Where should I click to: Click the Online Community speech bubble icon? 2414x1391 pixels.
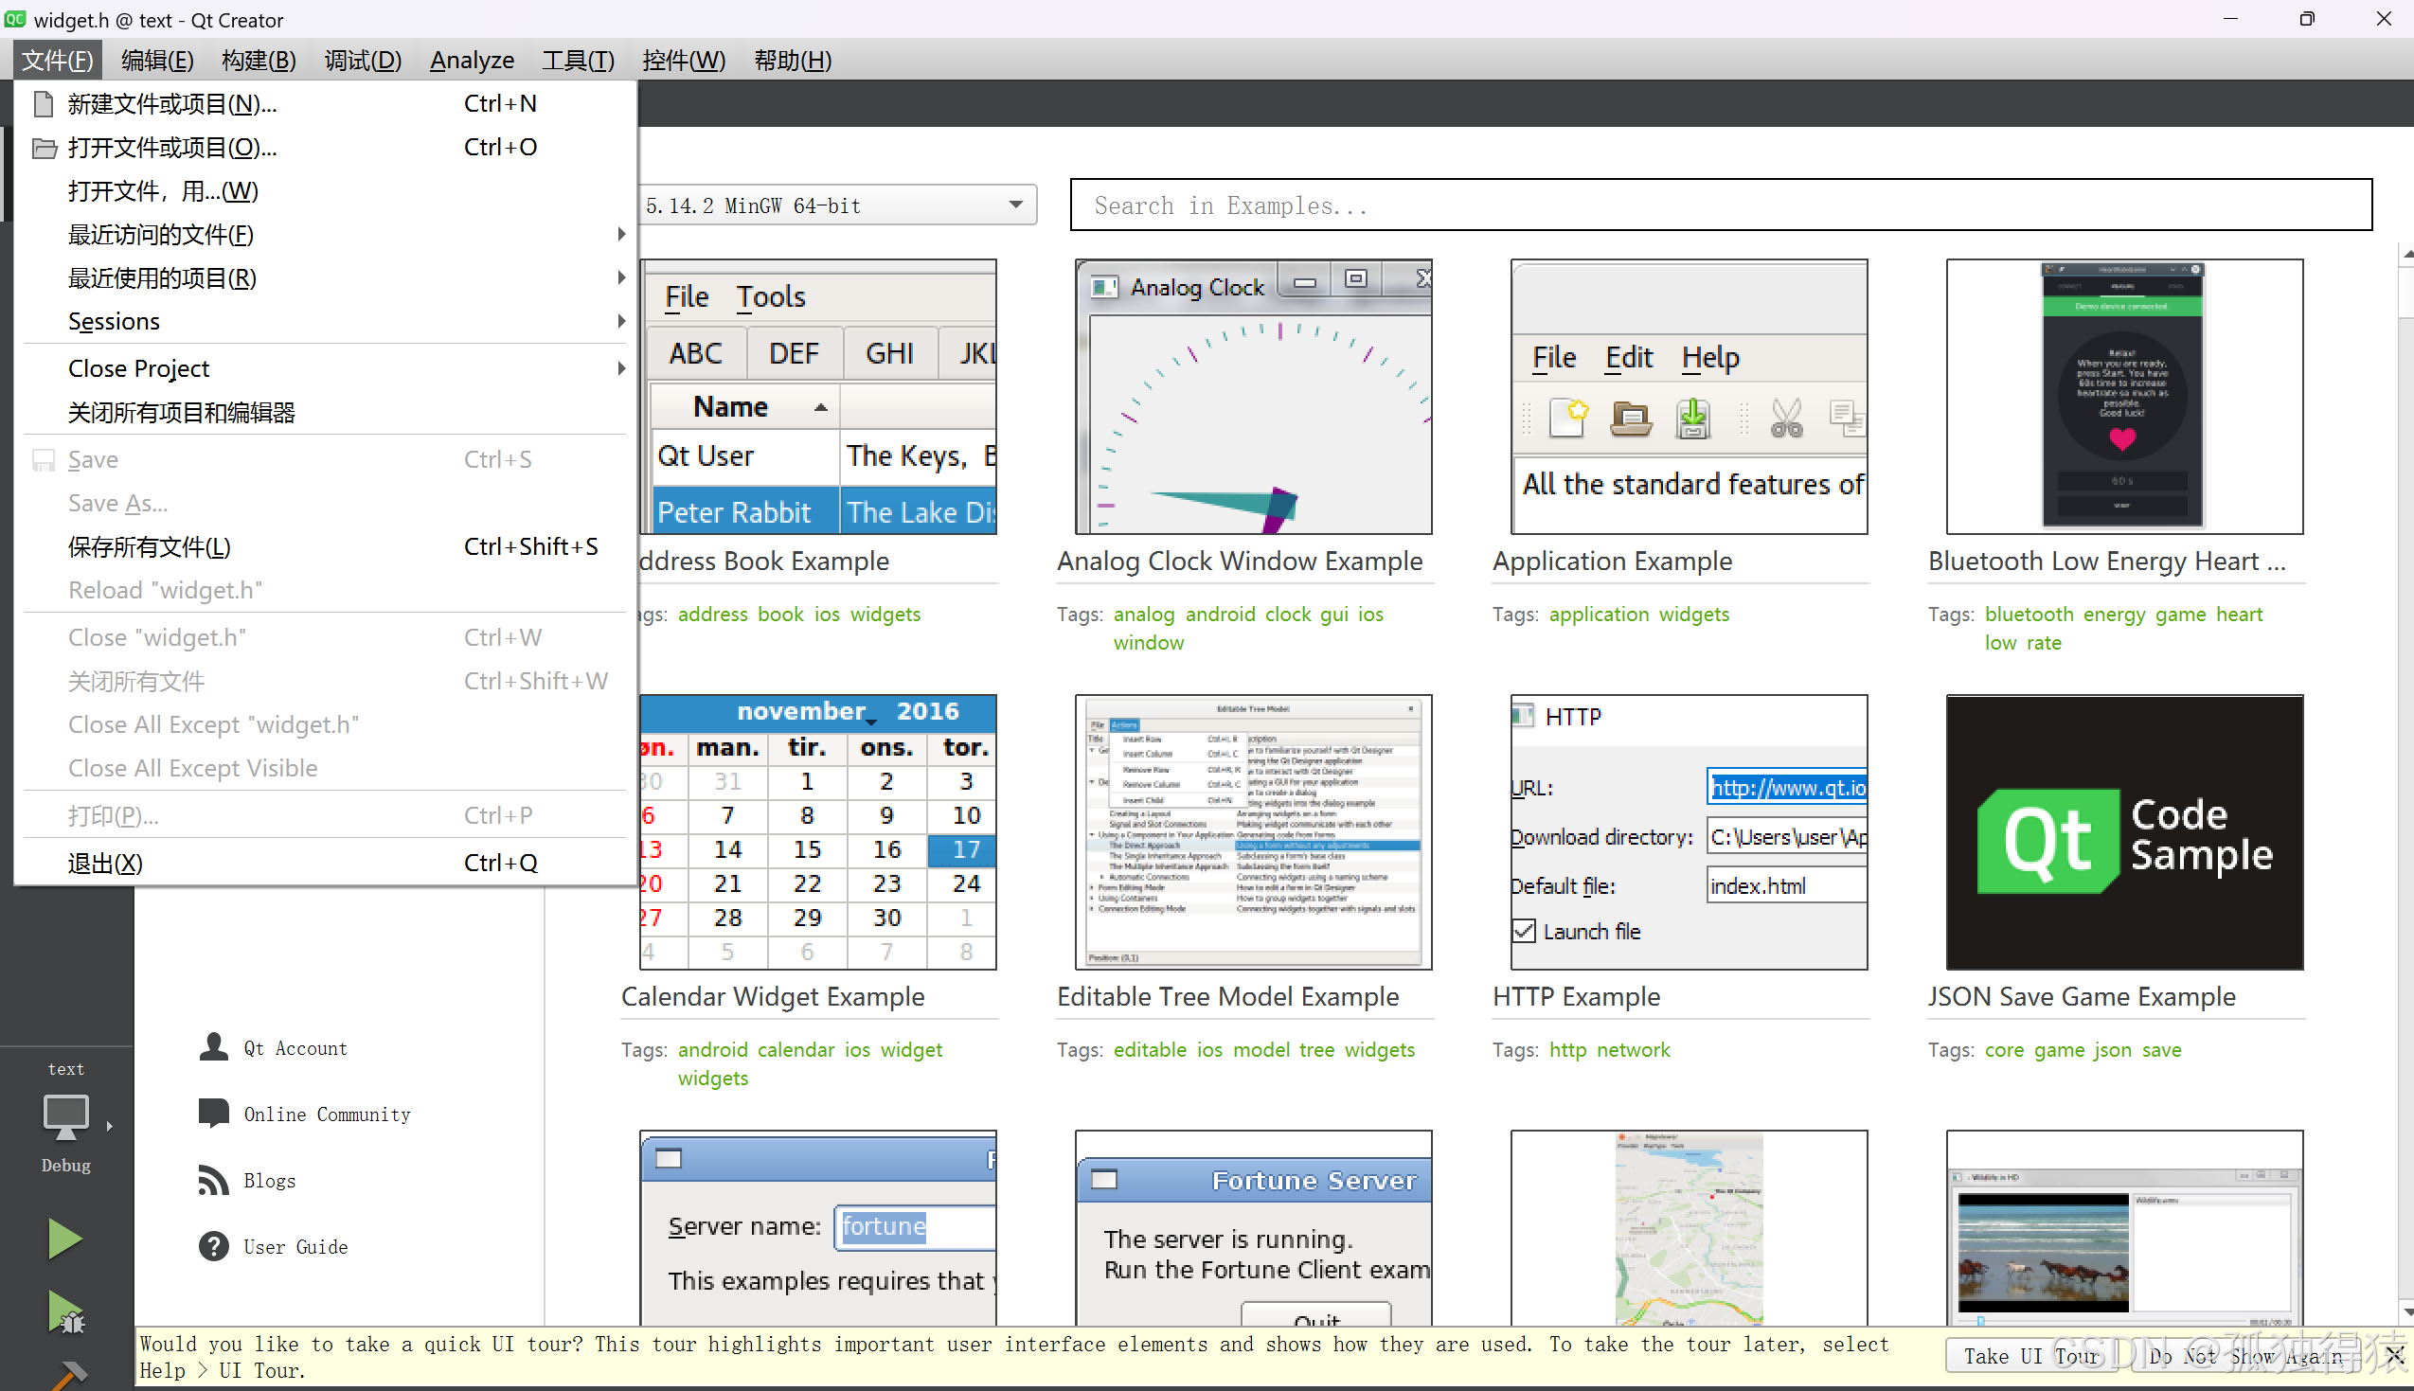coord(214,1114)
